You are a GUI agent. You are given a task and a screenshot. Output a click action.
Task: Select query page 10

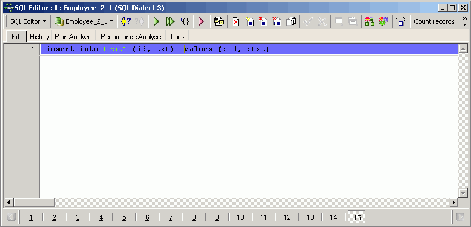[x=240, y=217]
